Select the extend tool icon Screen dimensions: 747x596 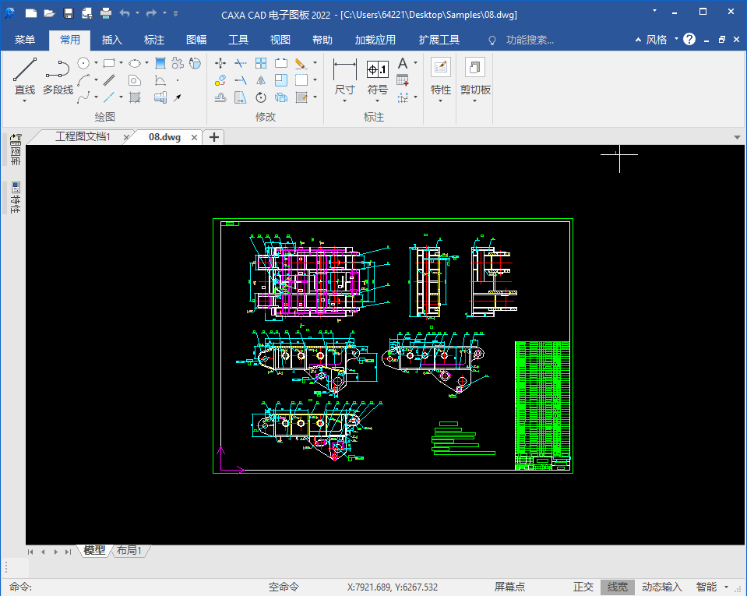click(241, 80)
